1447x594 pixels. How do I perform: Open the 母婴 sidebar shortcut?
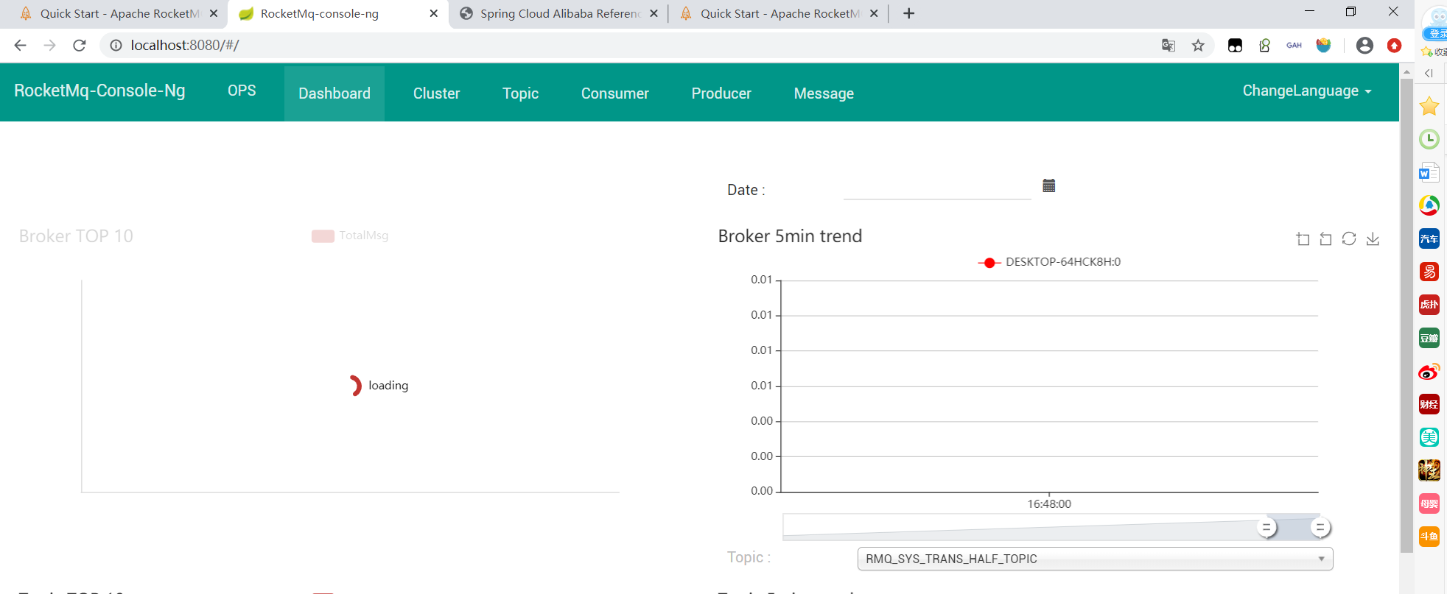[x=1429, y=503]
